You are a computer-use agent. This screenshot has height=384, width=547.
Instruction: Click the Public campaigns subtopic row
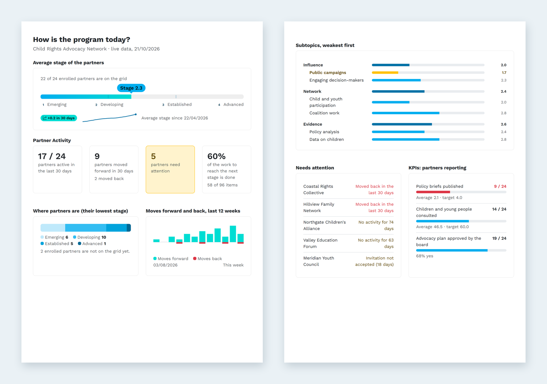pos(405,72)
